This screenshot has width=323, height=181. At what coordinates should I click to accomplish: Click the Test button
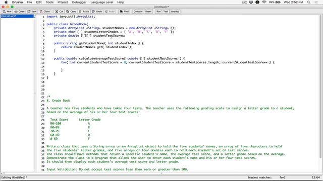[x=166, y=12]
